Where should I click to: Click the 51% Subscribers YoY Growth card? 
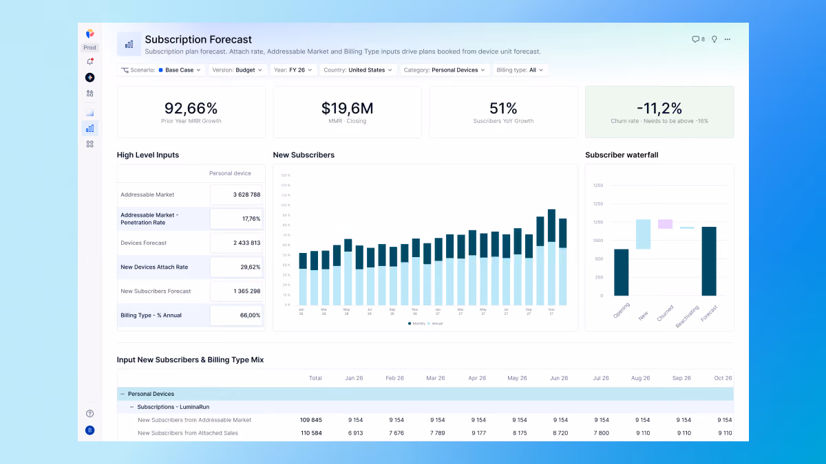[x=503, y=112]
